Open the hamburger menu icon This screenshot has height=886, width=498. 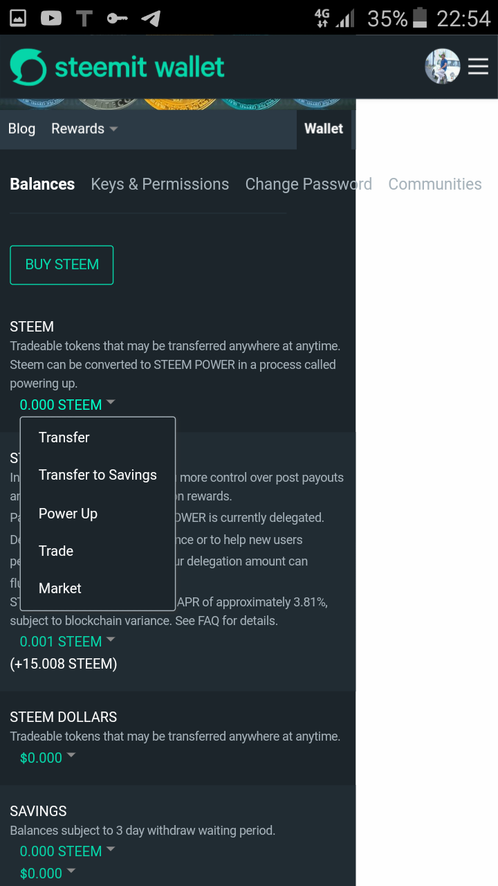478,66
